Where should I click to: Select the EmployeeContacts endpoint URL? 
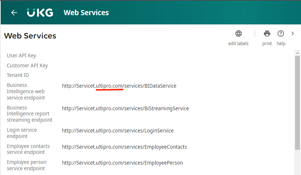point(124,147)
